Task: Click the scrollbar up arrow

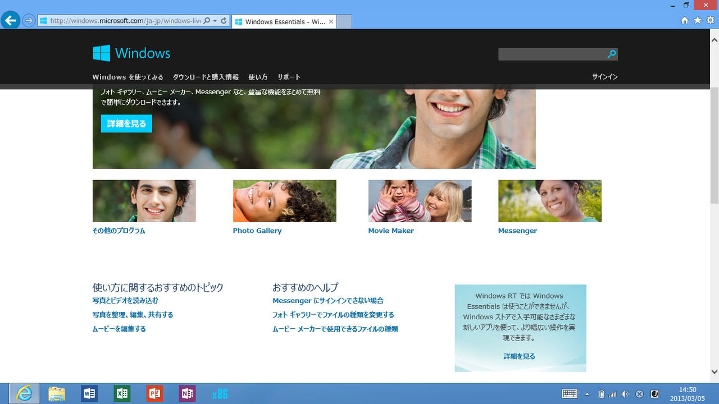Action: coord(715,40)
